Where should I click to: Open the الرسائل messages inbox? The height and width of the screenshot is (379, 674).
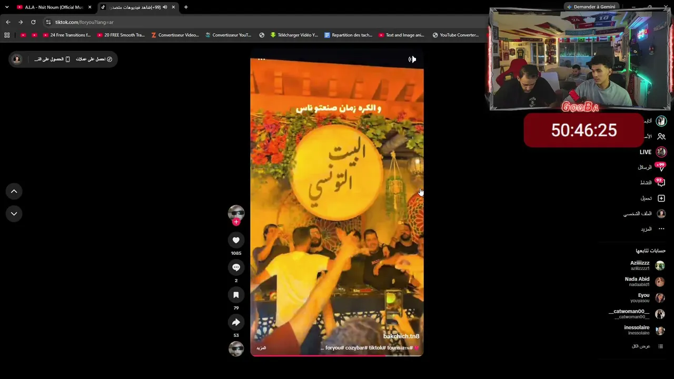651,167
